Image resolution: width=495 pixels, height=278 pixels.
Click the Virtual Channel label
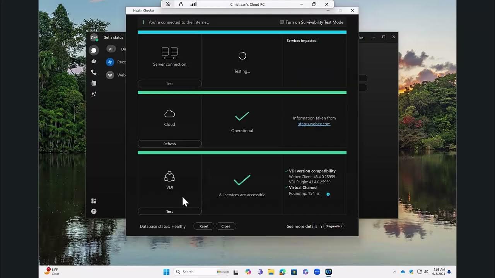303,188
